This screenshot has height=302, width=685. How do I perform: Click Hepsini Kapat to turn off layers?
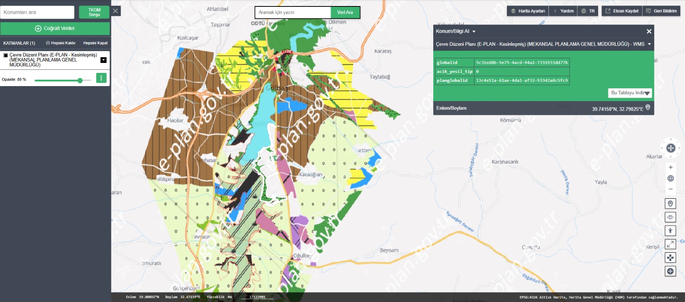point(95,43)
